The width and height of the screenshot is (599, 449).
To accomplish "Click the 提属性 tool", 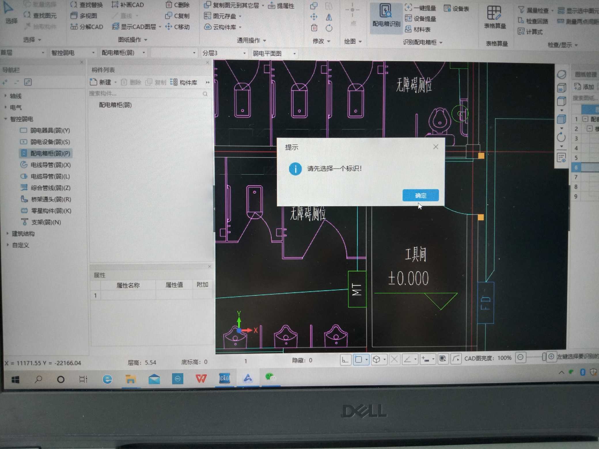I will coord(281,6).
